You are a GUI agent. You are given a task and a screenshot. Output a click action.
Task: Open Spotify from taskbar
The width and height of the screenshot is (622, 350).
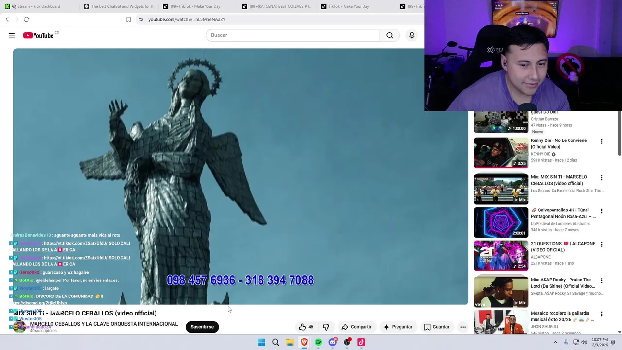pos(318,342)
